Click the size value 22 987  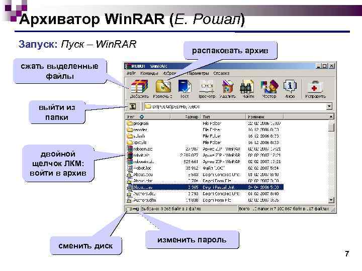click(192, 149)
